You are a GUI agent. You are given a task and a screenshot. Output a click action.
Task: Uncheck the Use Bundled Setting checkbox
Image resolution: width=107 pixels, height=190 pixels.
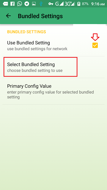point(95,45)
